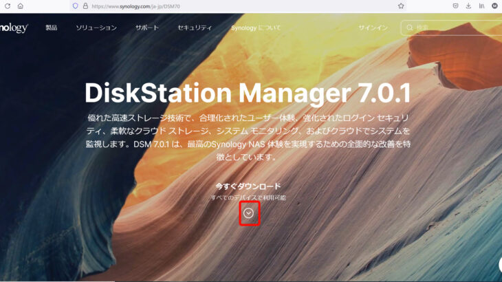502x282 pixels.
Task: Click the サインイン link
Action: pos(373,28)
